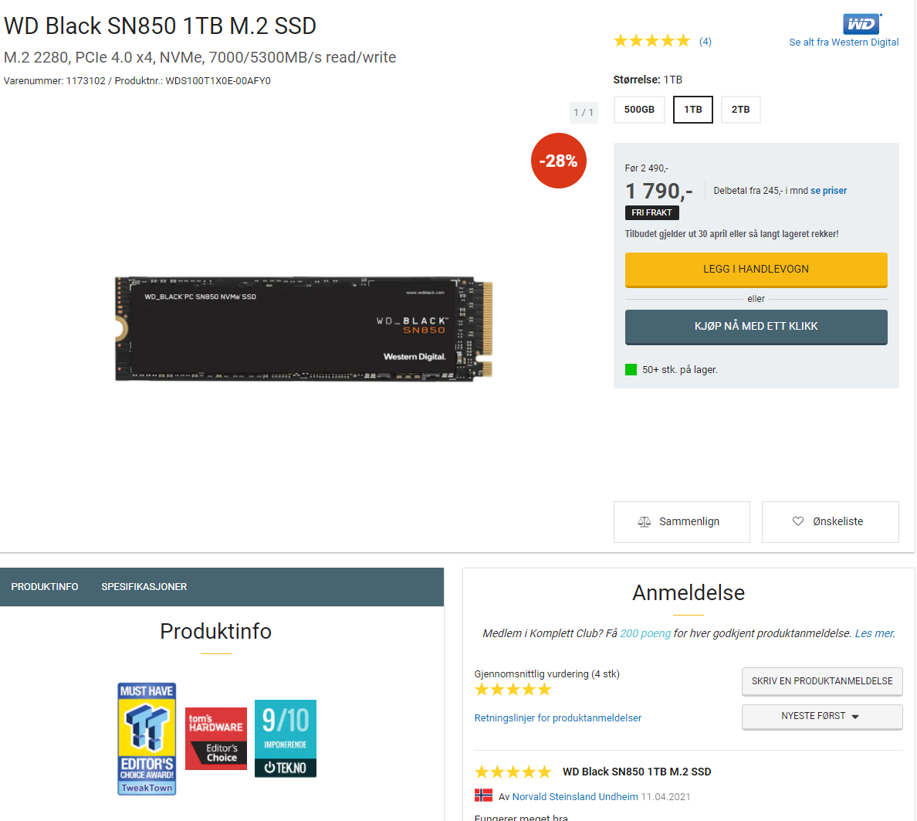The width and height of the screenshot is (917, 821).
Task: Click the heart icon in Ønskeliste
Action: pos(797,521)
